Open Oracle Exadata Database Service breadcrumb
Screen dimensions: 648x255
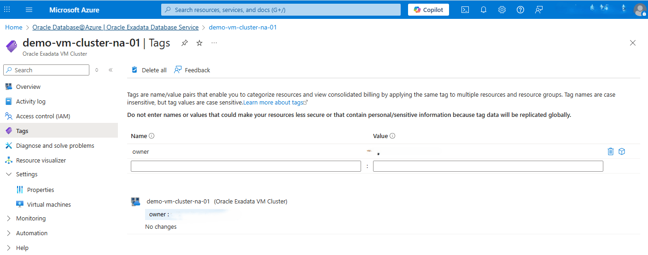tap(116, 27)
